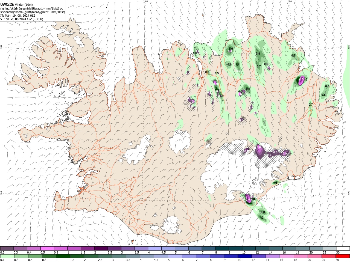Click the '2.1' precipitation value on the eastern purple cell
The image size is (350, 262).
(301, 79)
